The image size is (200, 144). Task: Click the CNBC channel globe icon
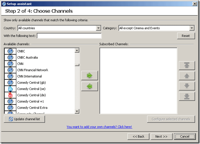(10, 51)
